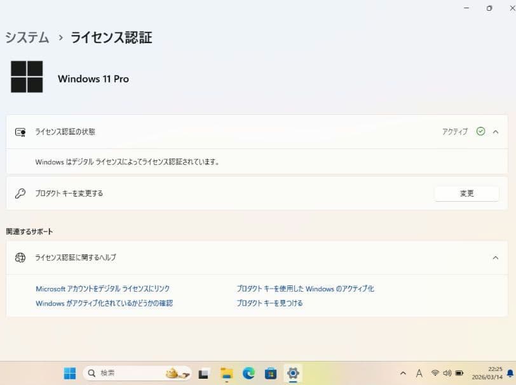Click the ライセンス認証 breadcrumb title
The image size is (516, 385).
(111, 37)
